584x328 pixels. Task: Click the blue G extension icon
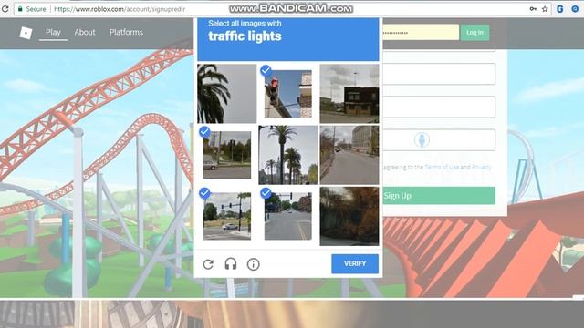[559, 9]
